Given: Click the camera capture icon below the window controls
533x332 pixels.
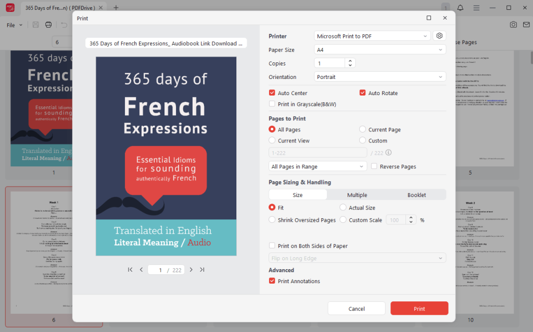Looking at the screenshot, I should coord(513,24).
